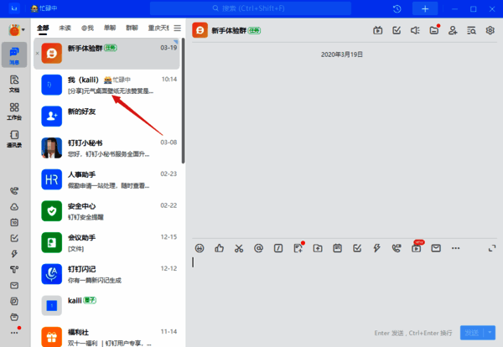Open the 福利社 conversation
The image size is (503, 347).
(x=106, y=336)
